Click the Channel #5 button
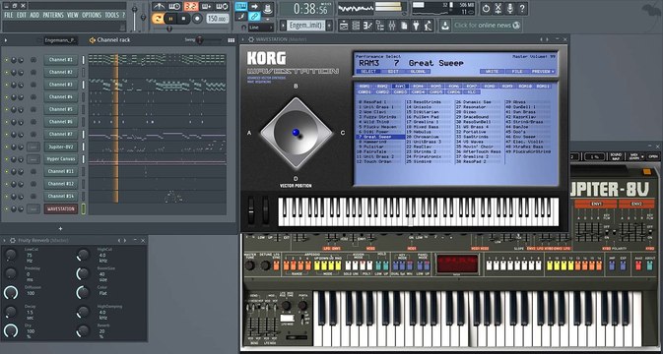Viewport: 663px width, 354px height. [60, 109]
